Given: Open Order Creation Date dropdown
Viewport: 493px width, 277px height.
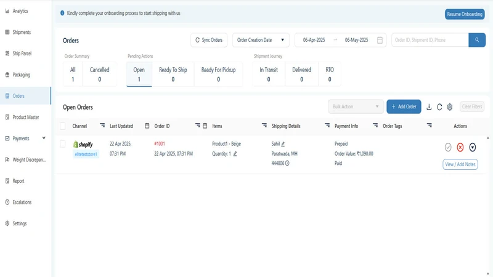Looking at the screenshot, I should (261, 40).
